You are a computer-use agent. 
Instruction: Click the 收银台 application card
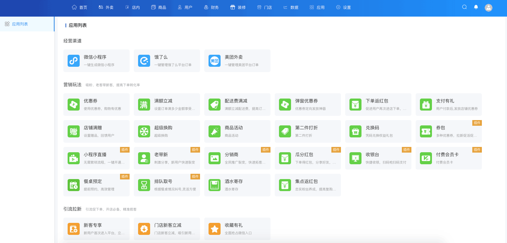[378, 158]
